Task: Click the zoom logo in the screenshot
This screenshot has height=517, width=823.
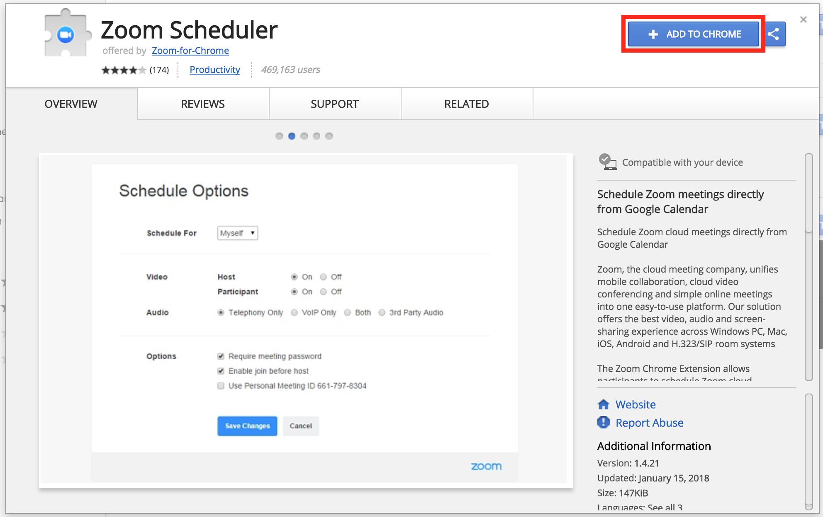Action: 486,466
